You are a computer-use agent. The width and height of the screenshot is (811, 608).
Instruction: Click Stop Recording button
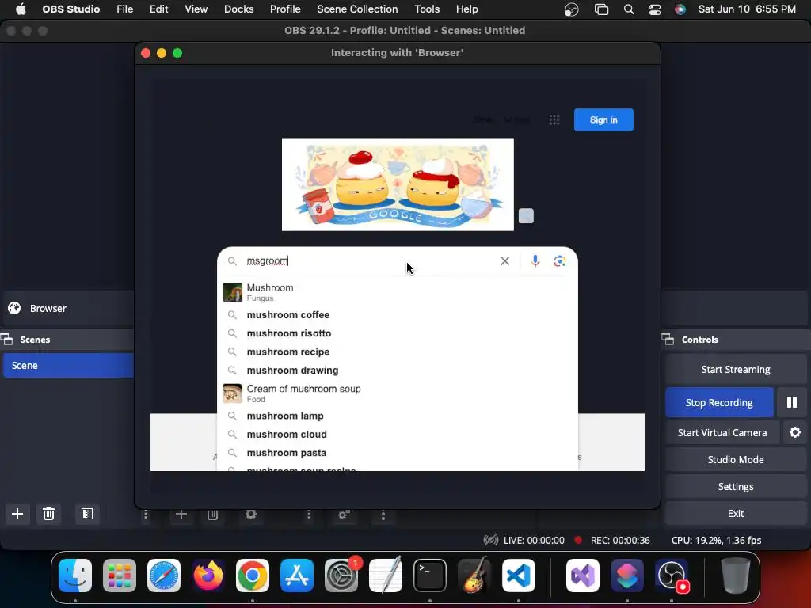719,402
